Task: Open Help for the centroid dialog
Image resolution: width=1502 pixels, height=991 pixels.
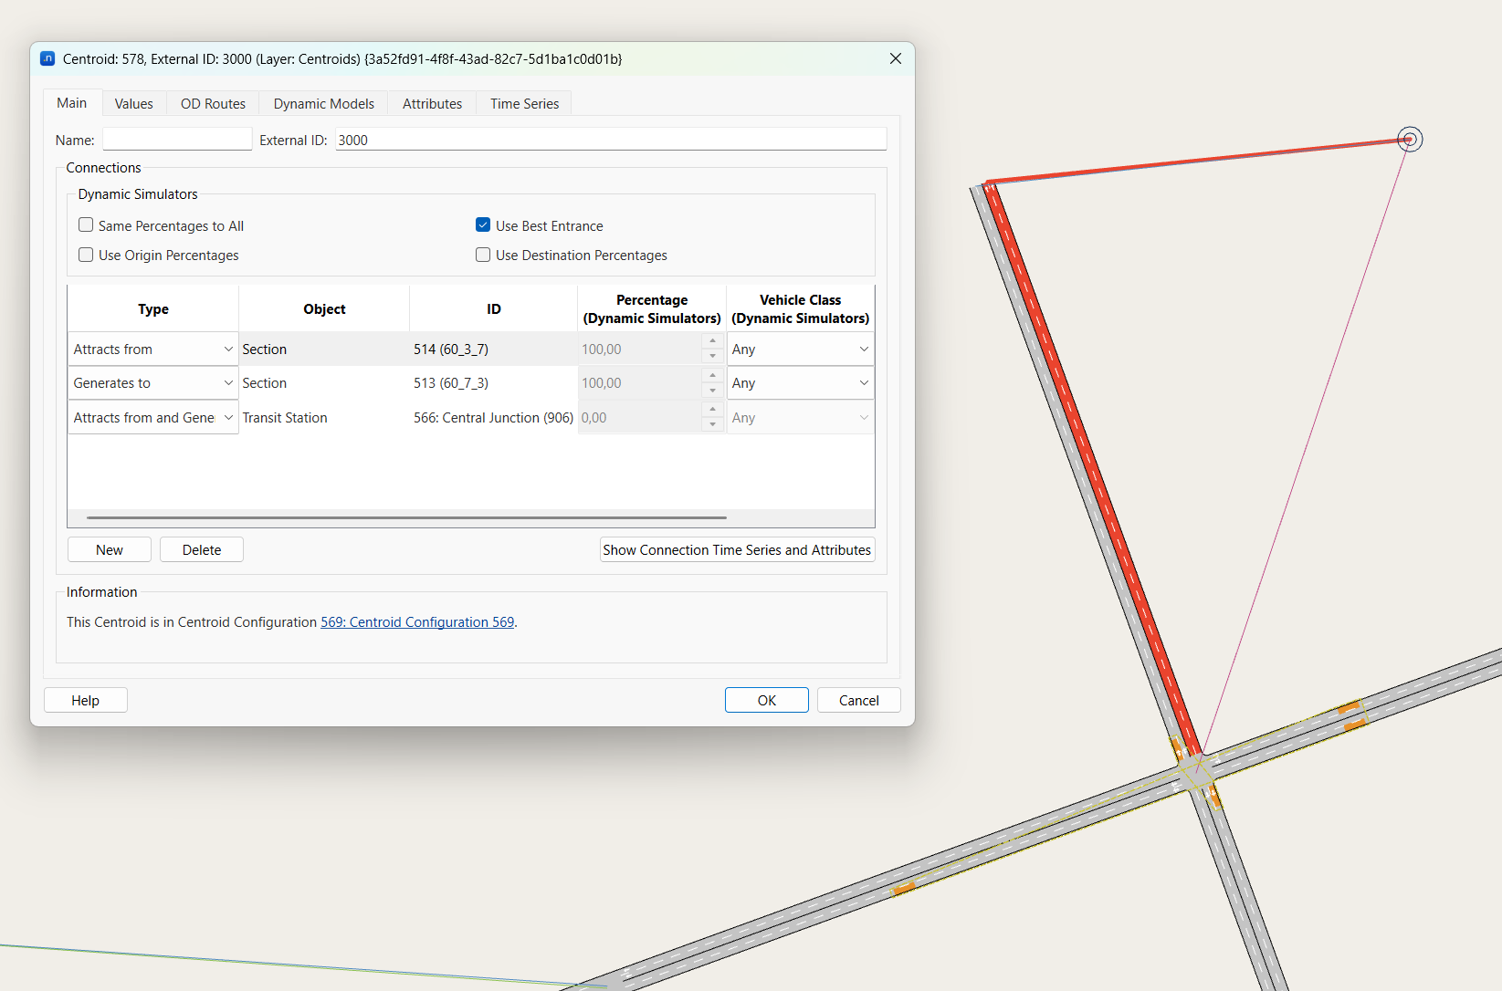Action: [86, 700]
